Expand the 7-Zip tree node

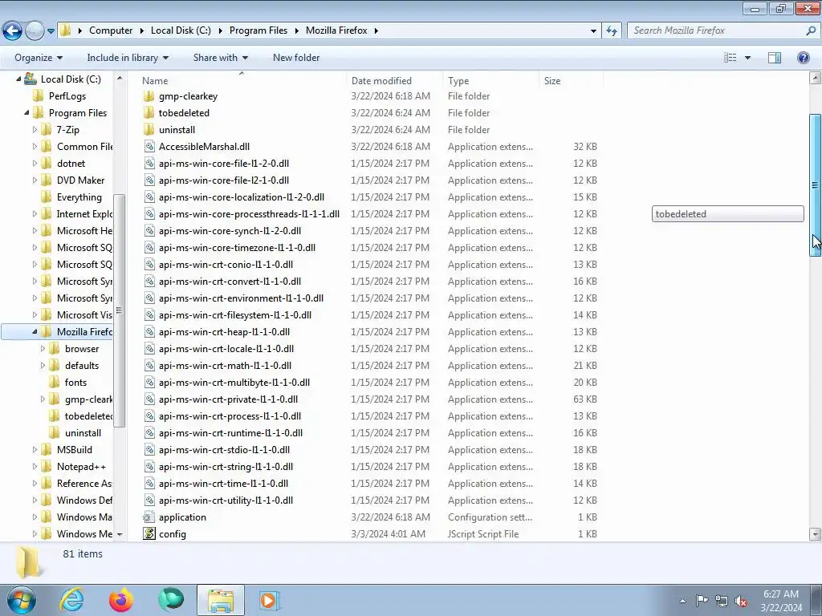coord(35,129)
